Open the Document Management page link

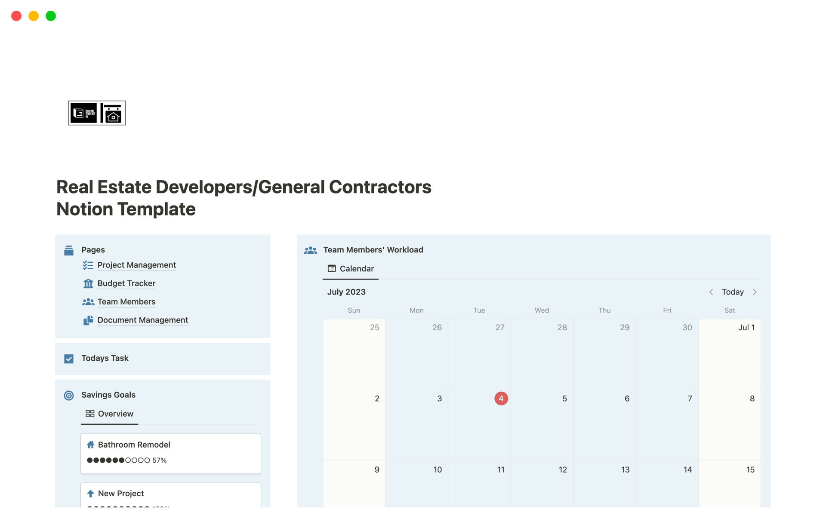[x=142, y=320]
